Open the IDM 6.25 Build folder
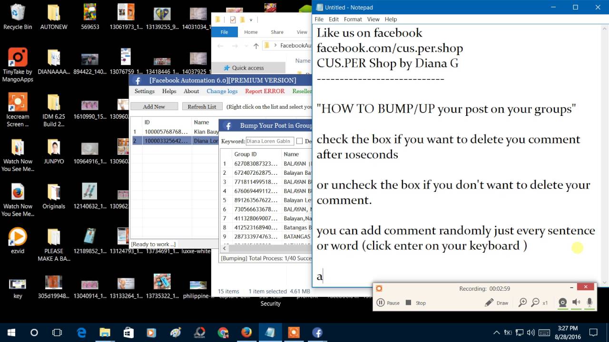The image size is (609, 342). (x=54, y=110)
